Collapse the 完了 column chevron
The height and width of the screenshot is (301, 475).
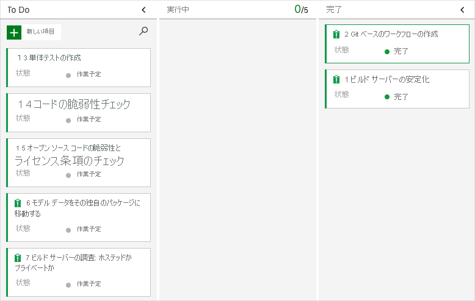(462, 10)
